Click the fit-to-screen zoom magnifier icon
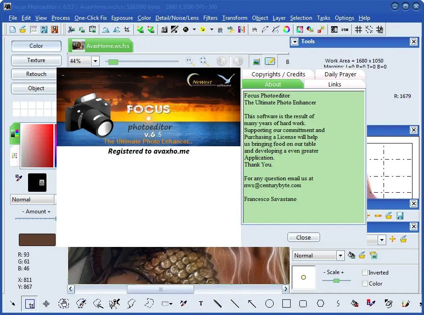This screenshot has height=315, width=424. (204, 61)
